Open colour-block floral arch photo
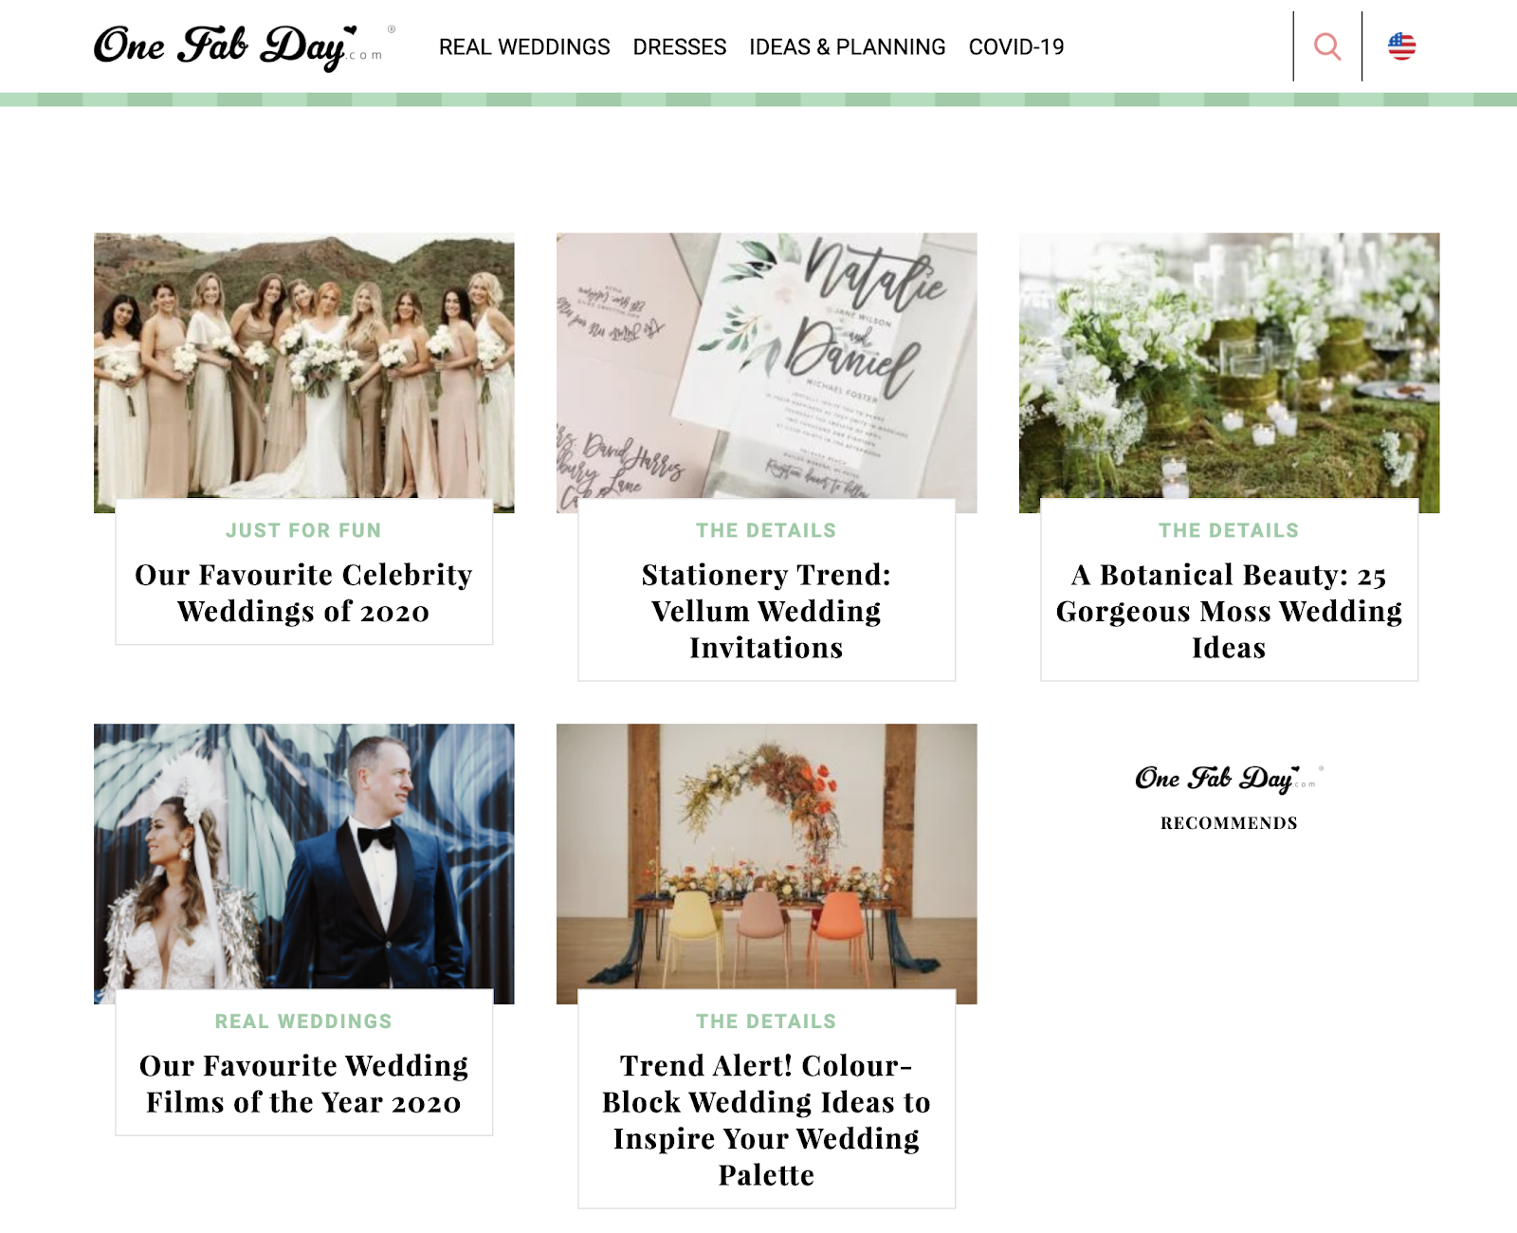Viewport: 1517px width, 1233px height. point(767,857)
